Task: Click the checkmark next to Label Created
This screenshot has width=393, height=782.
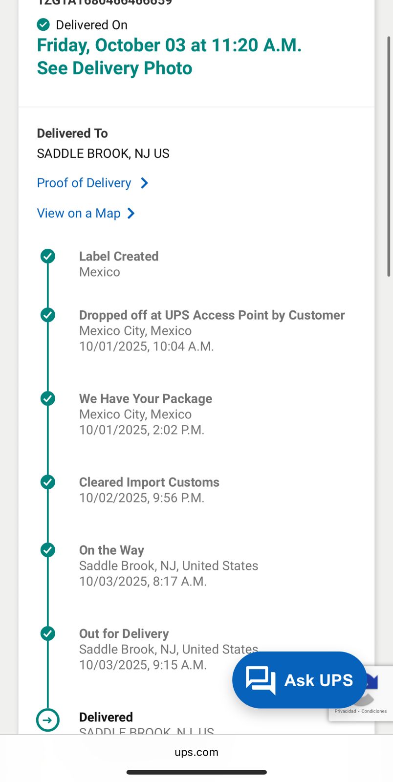Action: tap(48, 256)
